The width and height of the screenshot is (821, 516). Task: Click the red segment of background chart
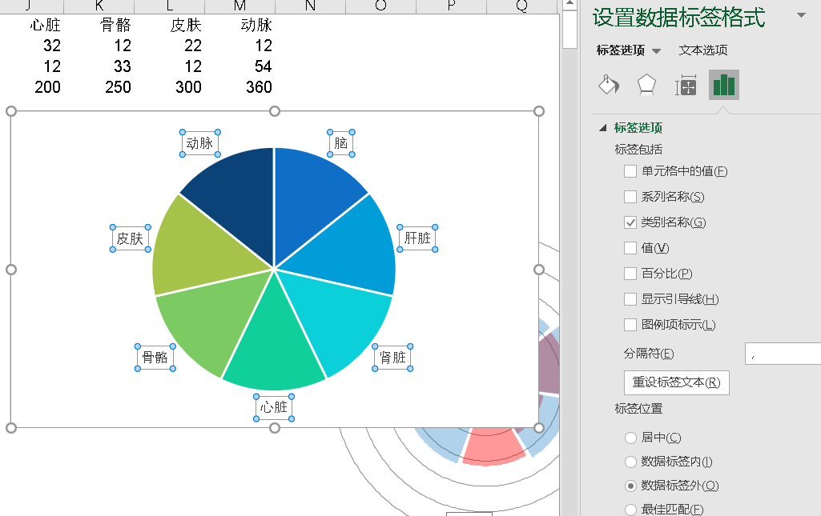(493, 446)
